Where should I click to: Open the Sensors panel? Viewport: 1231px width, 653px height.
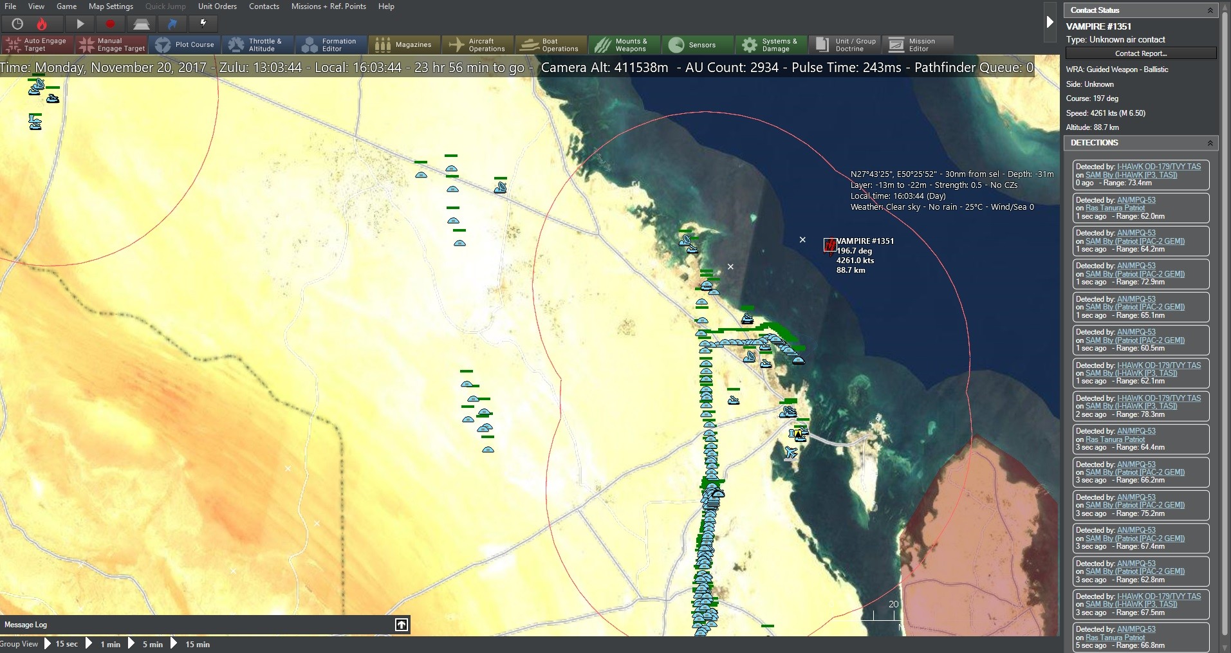(x=697, y=44)
